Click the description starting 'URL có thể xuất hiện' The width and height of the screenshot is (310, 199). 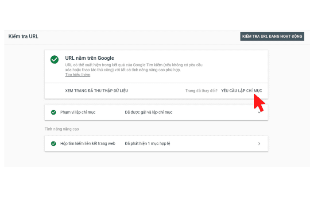tap(134, 67)
